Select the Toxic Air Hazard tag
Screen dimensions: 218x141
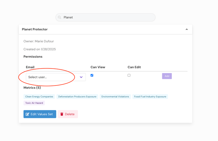point(34,103)
